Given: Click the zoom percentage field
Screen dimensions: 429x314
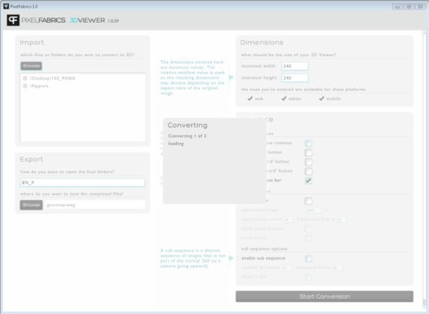Looking at the screenshot, I should 313,210.
